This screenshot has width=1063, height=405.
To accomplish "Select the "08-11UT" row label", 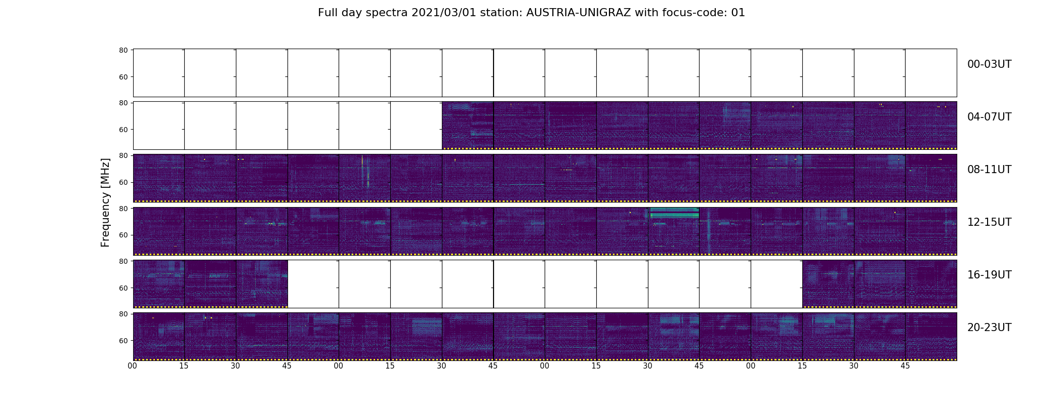I will (x=989, y=170).
